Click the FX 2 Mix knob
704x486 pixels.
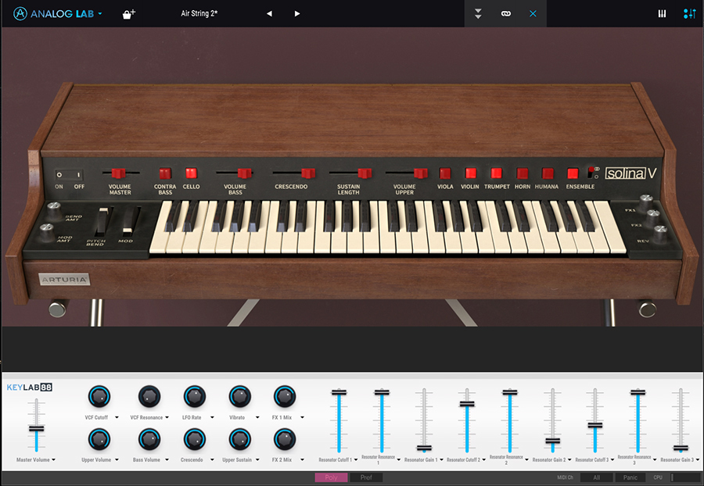[x=285, y=439]
